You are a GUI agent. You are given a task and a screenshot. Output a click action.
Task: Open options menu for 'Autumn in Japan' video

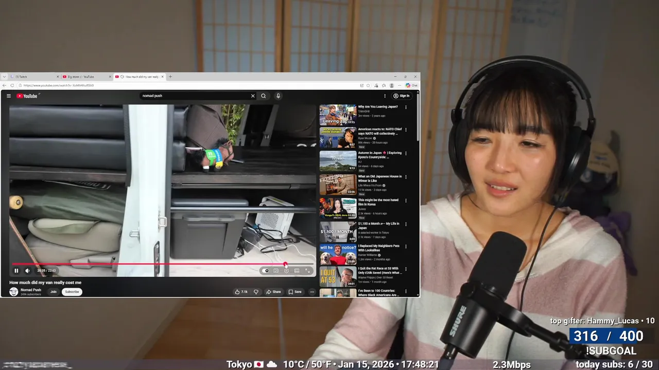pyautogui.click(x=406, y=153)
